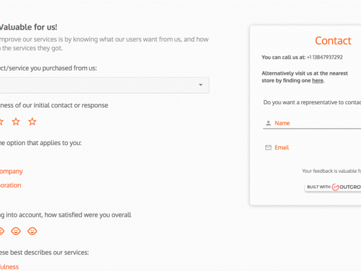Expand the product/service purchased dropdown arrow
The width and height of the screenshot is (361, 271).
coord(201,86)
